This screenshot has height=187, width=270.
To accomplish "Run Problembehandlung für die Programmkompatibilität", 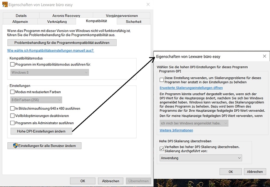I will pyautogui.click(x=62, y=43).
